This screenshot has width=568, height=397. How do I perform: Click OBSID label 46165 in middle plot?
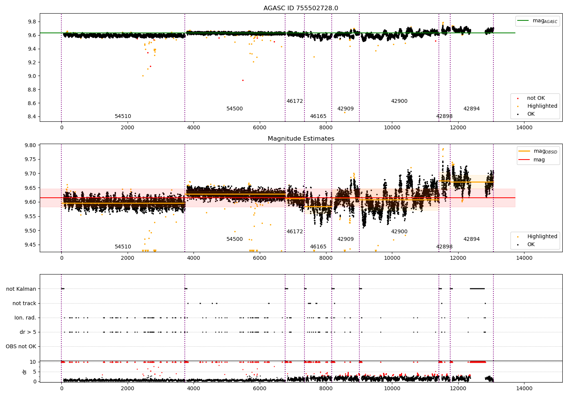pyautogui.click(x=318, y=247)
